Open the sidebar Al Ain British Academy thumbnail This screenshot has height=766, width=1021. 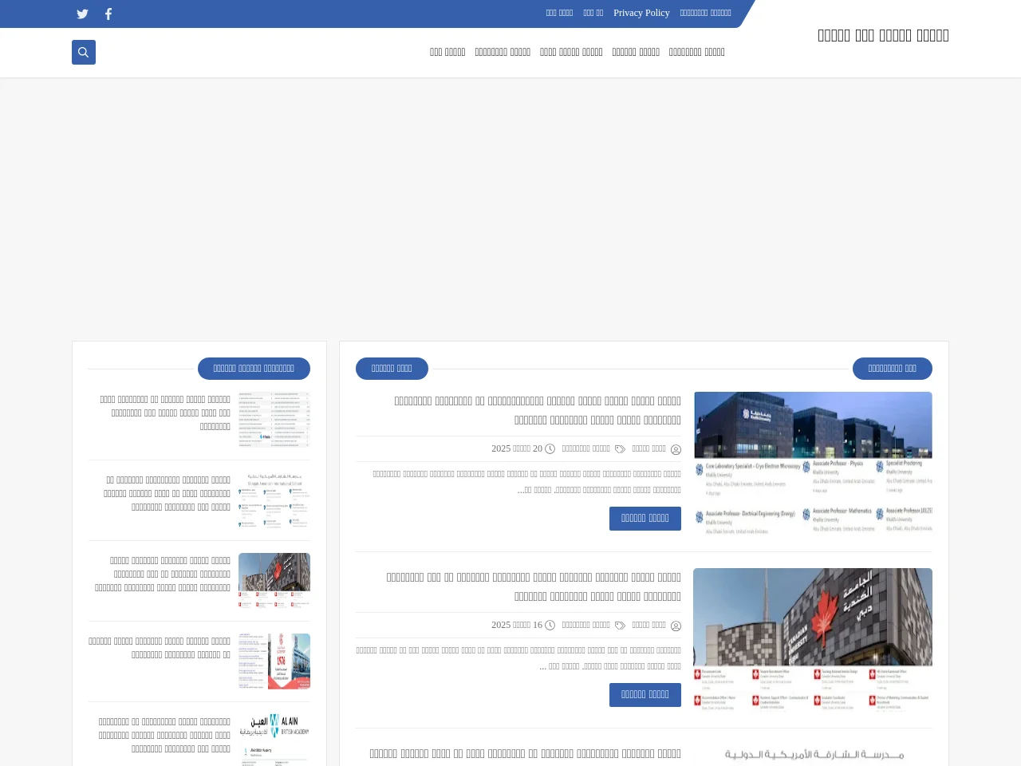click(274, 740)
